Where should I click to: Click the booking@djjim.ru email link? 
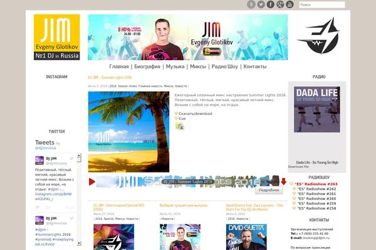(x=316, y=238)
